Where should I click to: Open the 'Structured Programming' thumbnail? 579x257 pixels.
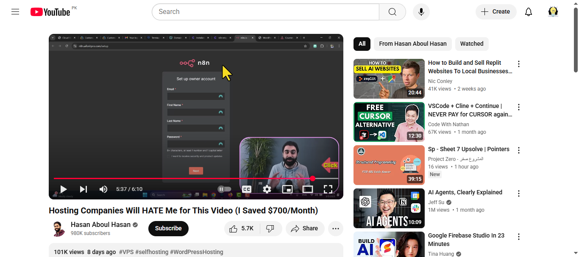[x=389, y=165]
